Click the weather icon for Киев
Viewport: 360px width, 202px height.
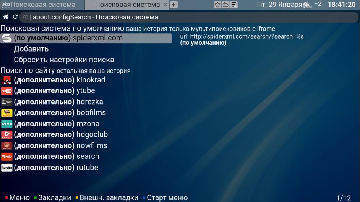click(307, 5)
